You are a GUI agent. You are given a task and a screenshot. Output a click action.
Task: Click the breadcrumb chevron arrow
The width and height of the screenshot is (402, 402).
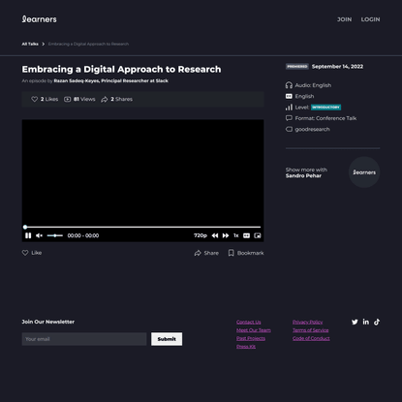(44, 44)
